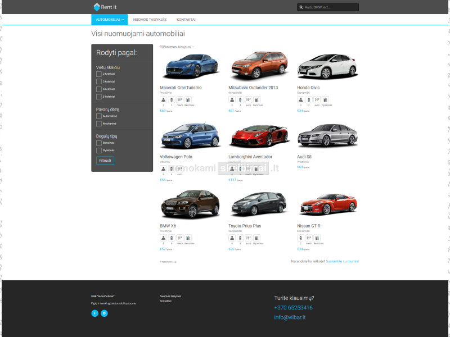Click the passengers icon under Maserati GranTurismo
Screen dimensions: 450x337
coord(163,100)
